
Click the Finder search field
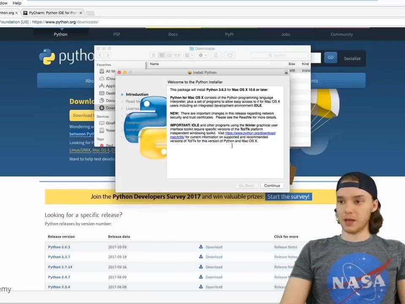coord(280,55)
